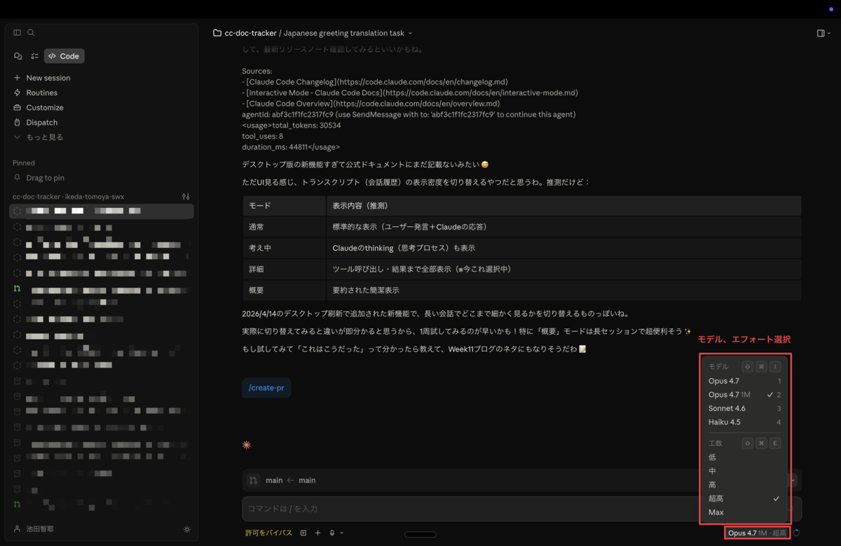The image size is (841, 546).
Task: Click the 通常 mode table cell
Action: coord(285,227)
